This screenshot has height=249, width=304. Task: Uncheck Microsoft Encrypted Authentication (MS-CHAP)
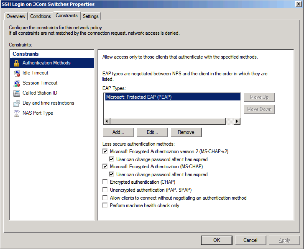[105, 166]
